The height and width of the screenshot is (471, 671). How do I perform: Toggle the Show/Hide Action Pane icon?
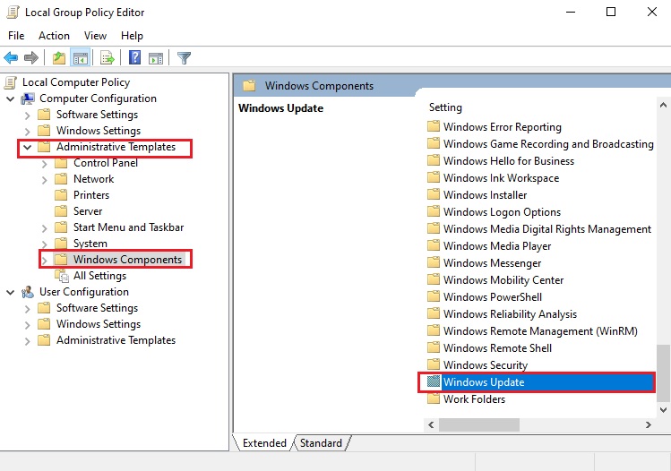tap(156, 57)
